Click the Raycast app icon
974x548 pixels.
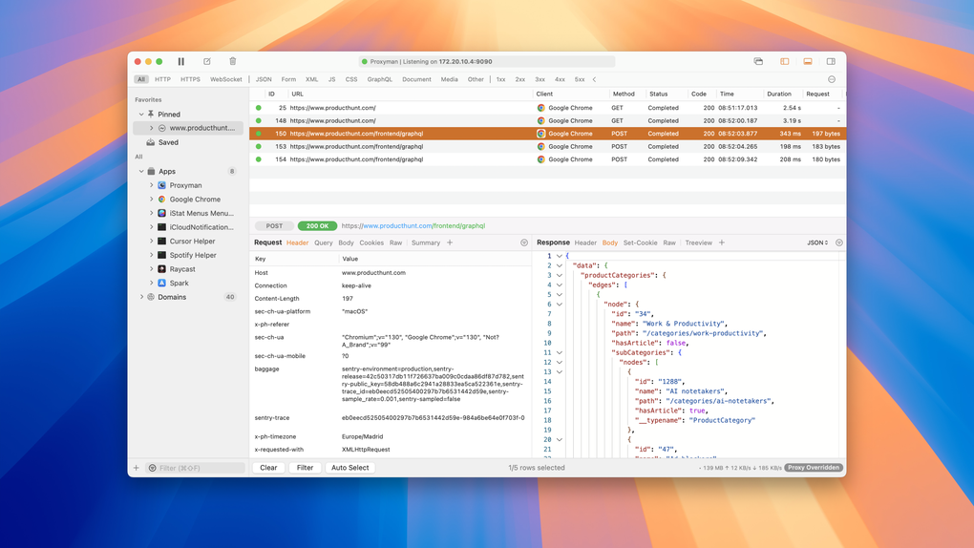(x=161, y=269)
